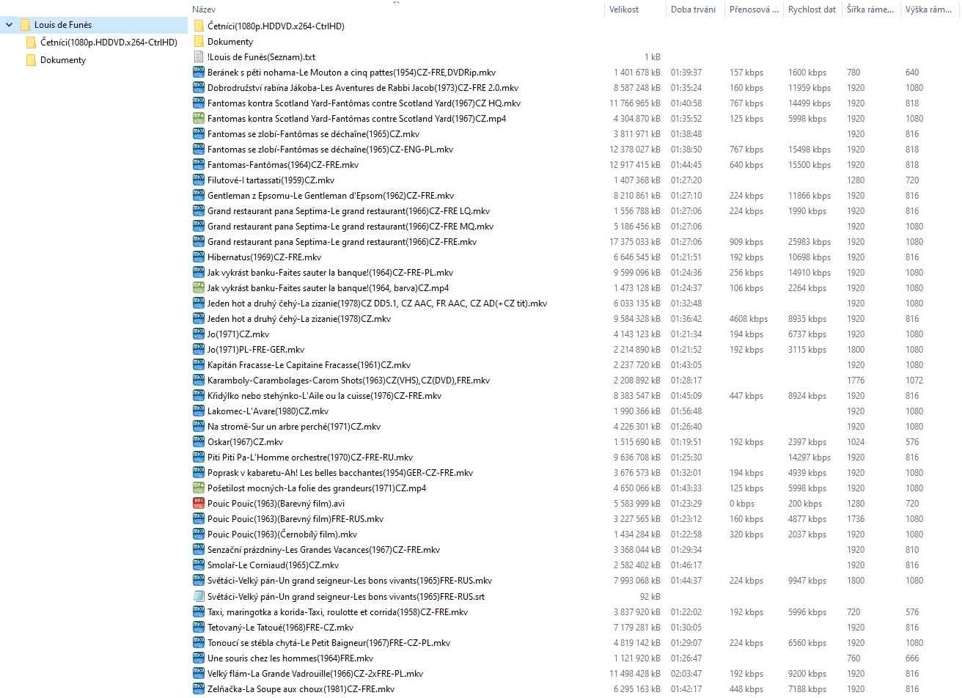Click MKV icon next to Hibernatus(1969)

tap(198, 257)
